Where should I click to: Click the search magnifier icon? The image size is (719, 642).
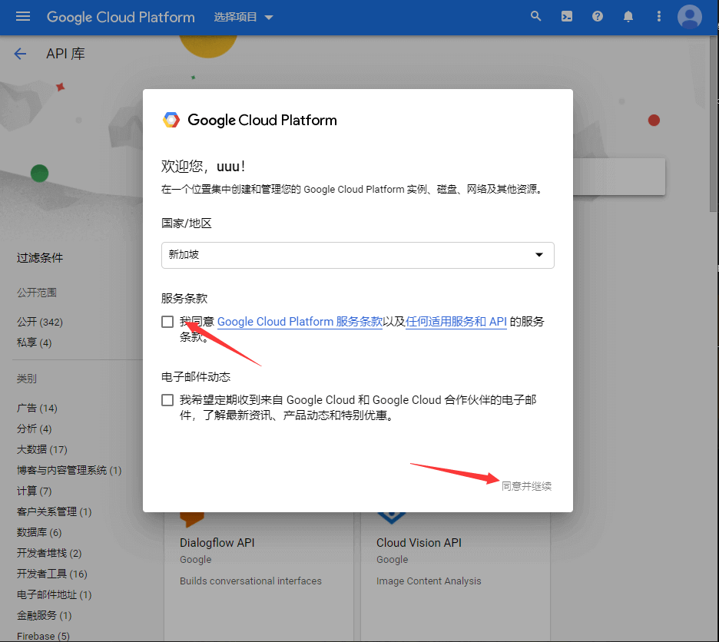click(x=536, y=17)
